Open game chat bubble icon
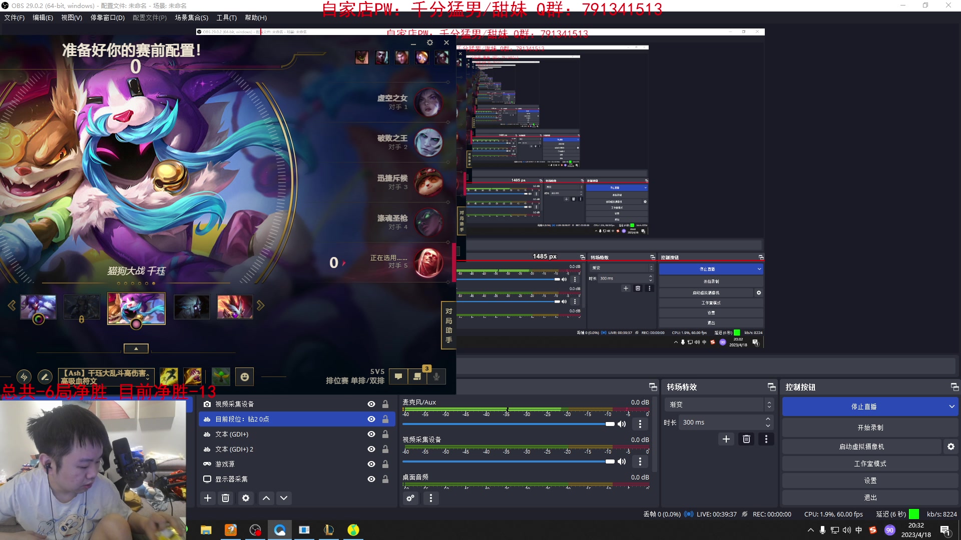The height and width of the screenshot is (540, 961). 398,376
